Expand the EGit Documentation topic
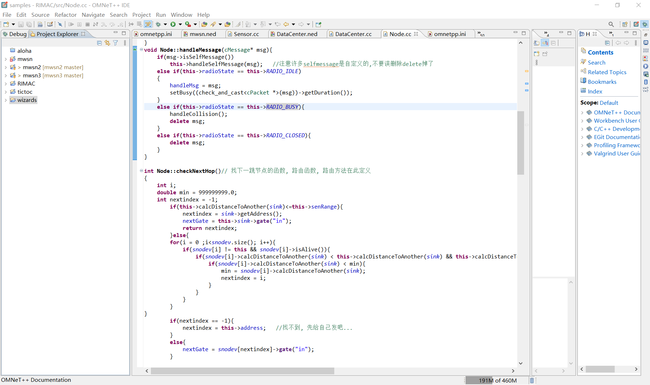The image size is (650, 385). tap(582, 137)
